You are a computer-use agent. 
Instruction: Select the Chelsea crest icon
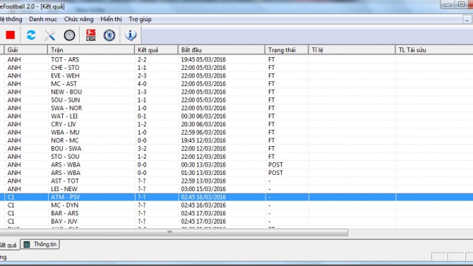(x=109, y=35)
